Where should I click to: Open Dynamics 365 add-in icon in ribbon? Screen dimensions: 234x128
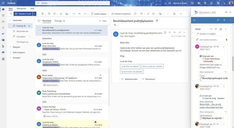(x=174, y=14)
